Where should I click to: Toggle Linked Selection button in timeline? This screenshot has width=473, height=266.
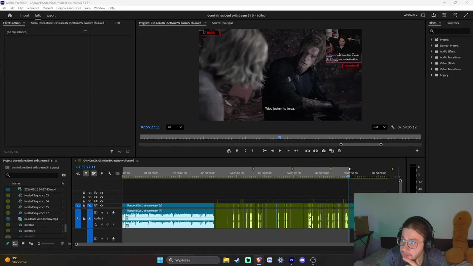click(94, 173)
